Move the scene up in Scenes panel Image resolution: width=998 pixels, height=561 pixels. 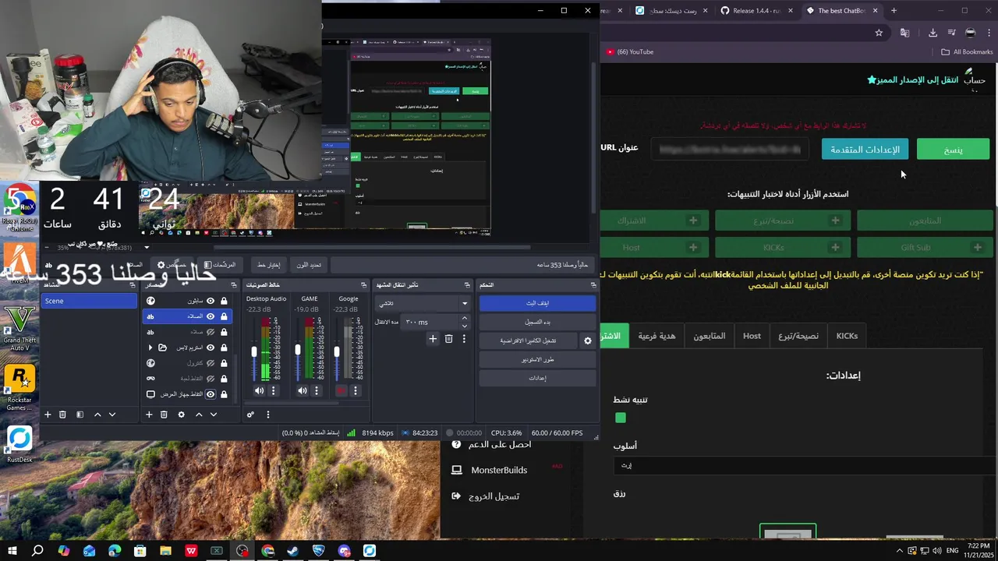pos(97,415)
